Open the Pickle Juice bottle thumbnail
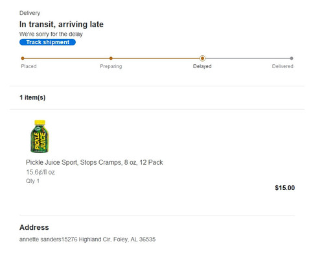The width and height of the screenshot is (324, 270). click(40, 136)
